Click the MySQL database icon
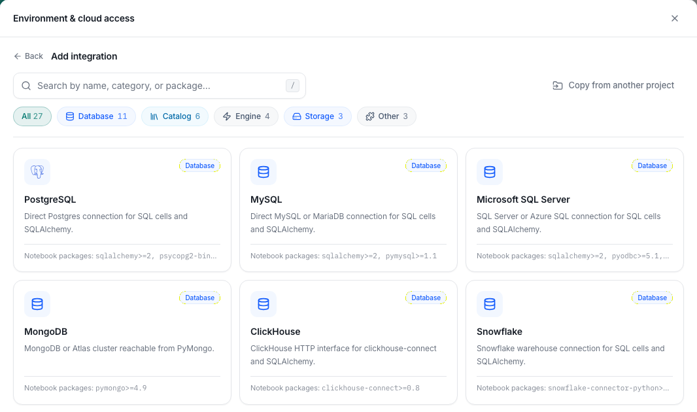 [263, 171]
